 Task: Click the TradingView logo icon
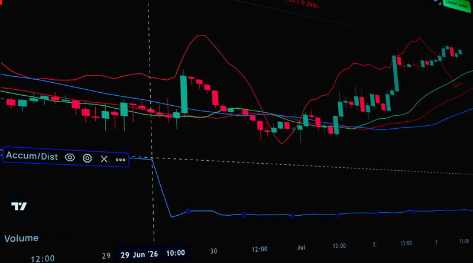tap(19, 206)
